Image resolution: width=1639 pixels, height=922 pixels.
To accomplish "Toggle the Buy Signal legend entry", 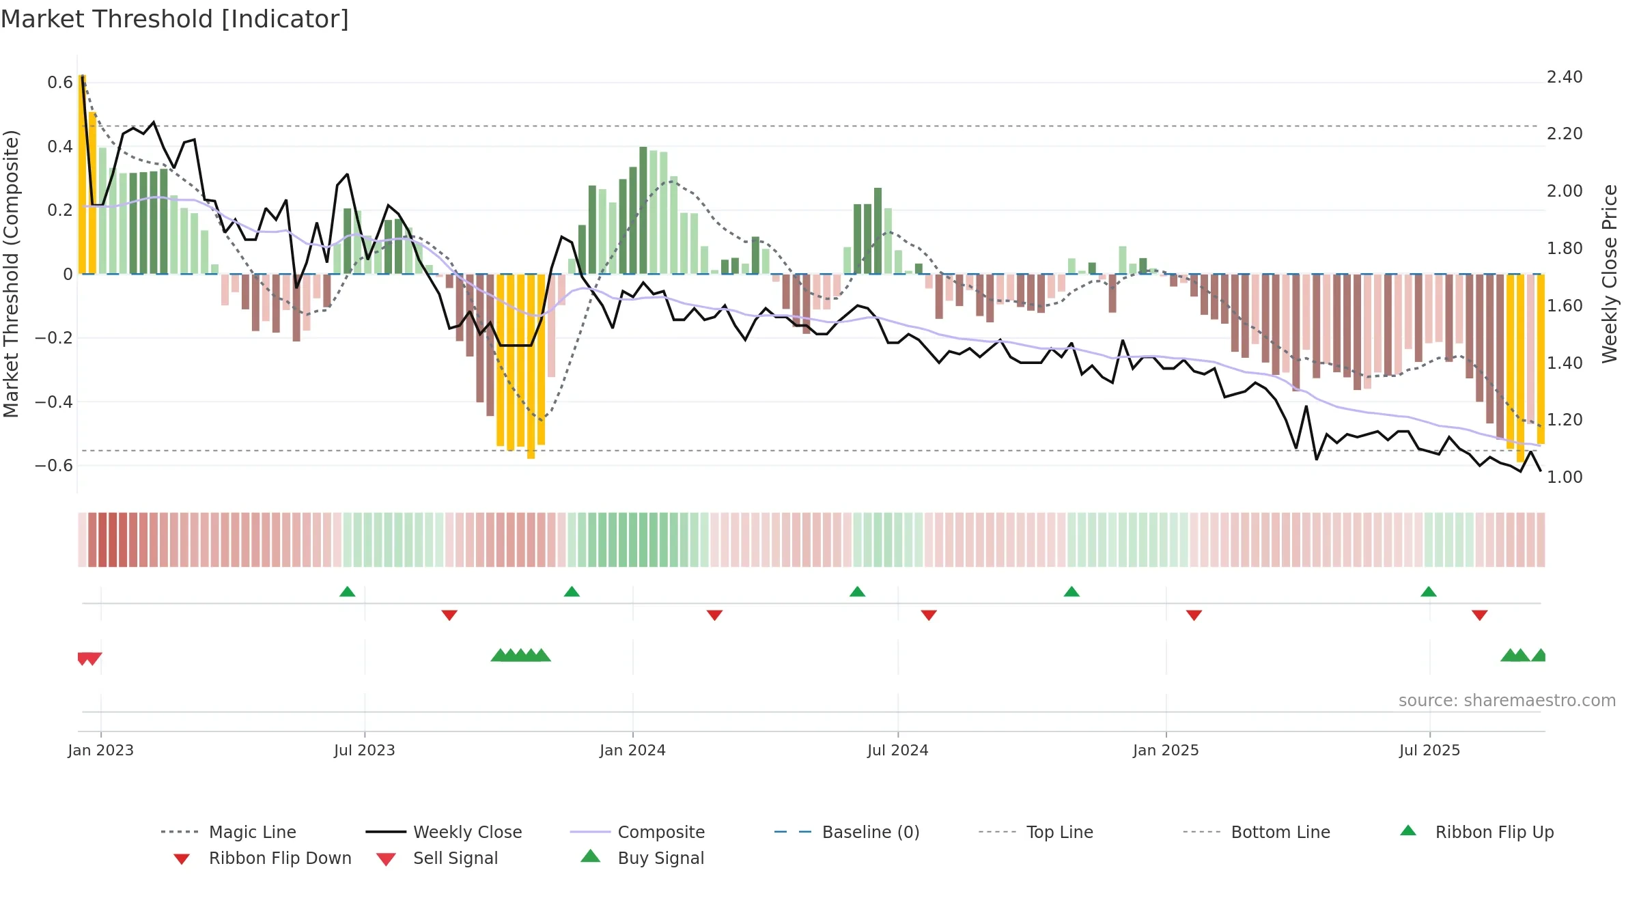I will tap(642, 858).
